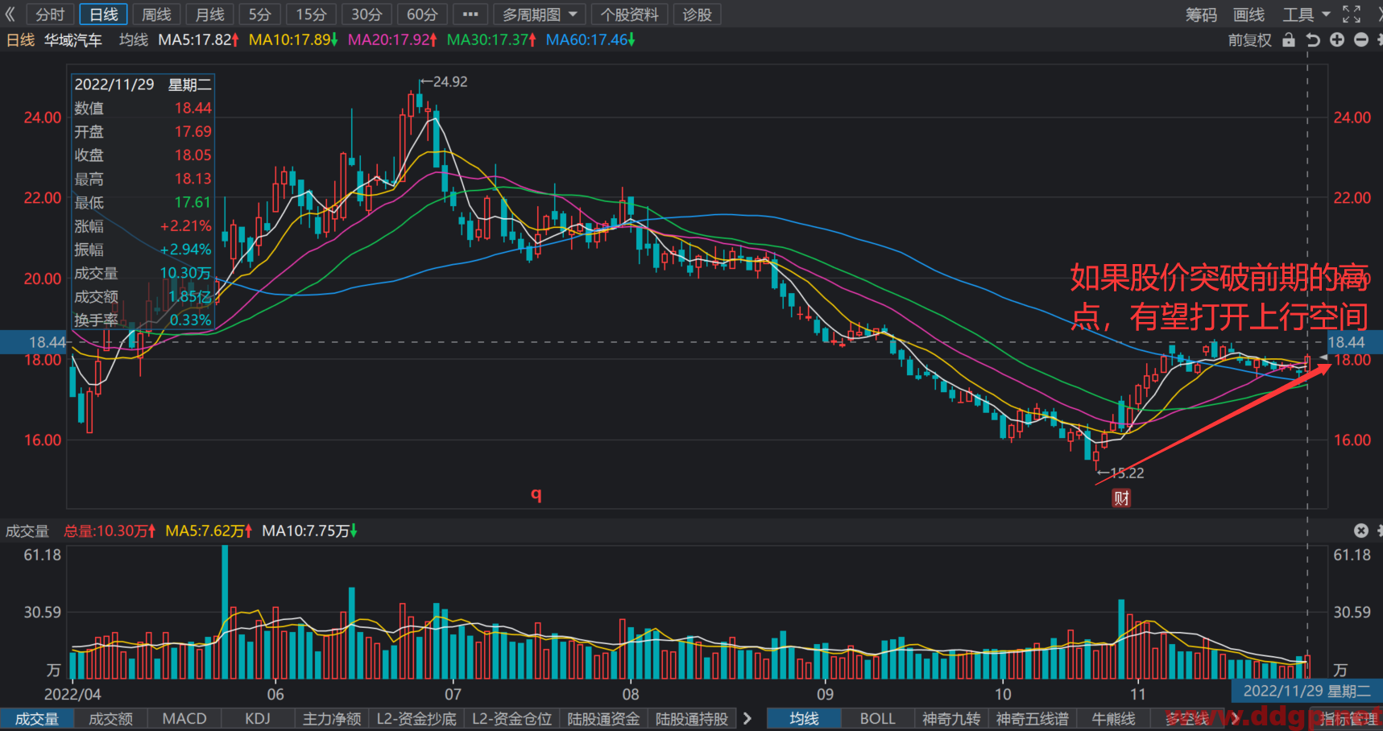Toggle the BOLL indicator overlay
This screenshot has width=1383, height=731.
coord(877,718)
